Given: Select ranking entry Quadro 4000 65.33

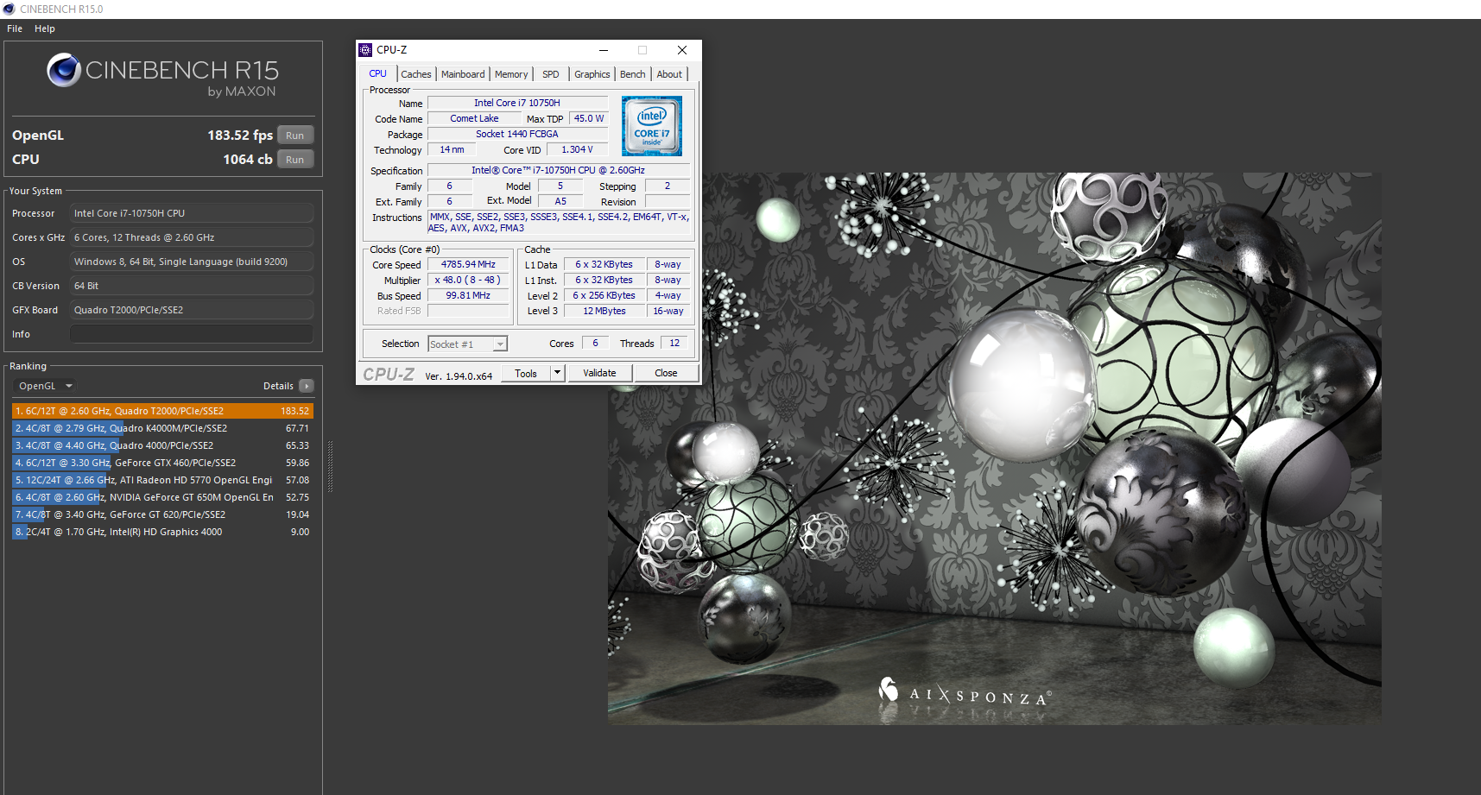Looking at the screenshot, I should coord(162,445).
